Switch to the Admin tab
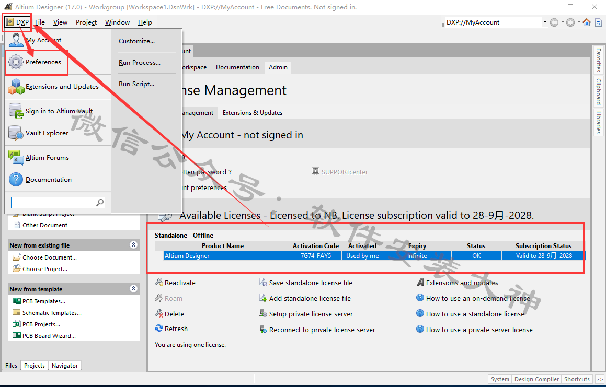Viewport: 606px width, 387px height. (278, 67)
